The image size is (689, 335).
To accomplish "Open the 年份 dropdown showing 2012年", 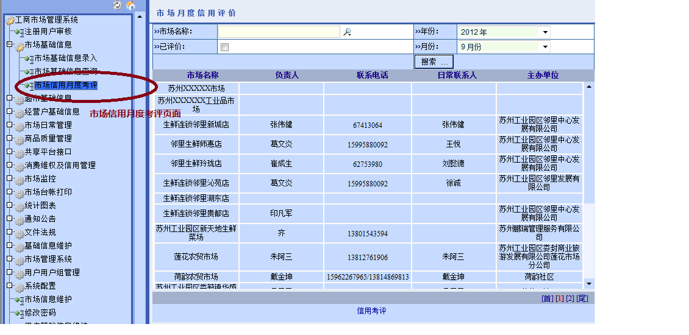I will [504, 32].
